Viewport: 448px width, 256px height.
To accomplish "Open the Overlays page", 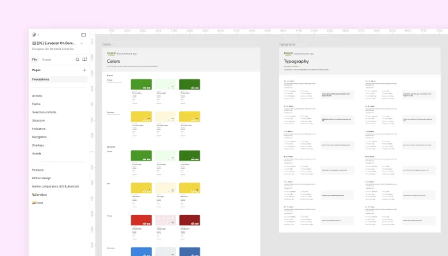I will click(x=38, y=145).
